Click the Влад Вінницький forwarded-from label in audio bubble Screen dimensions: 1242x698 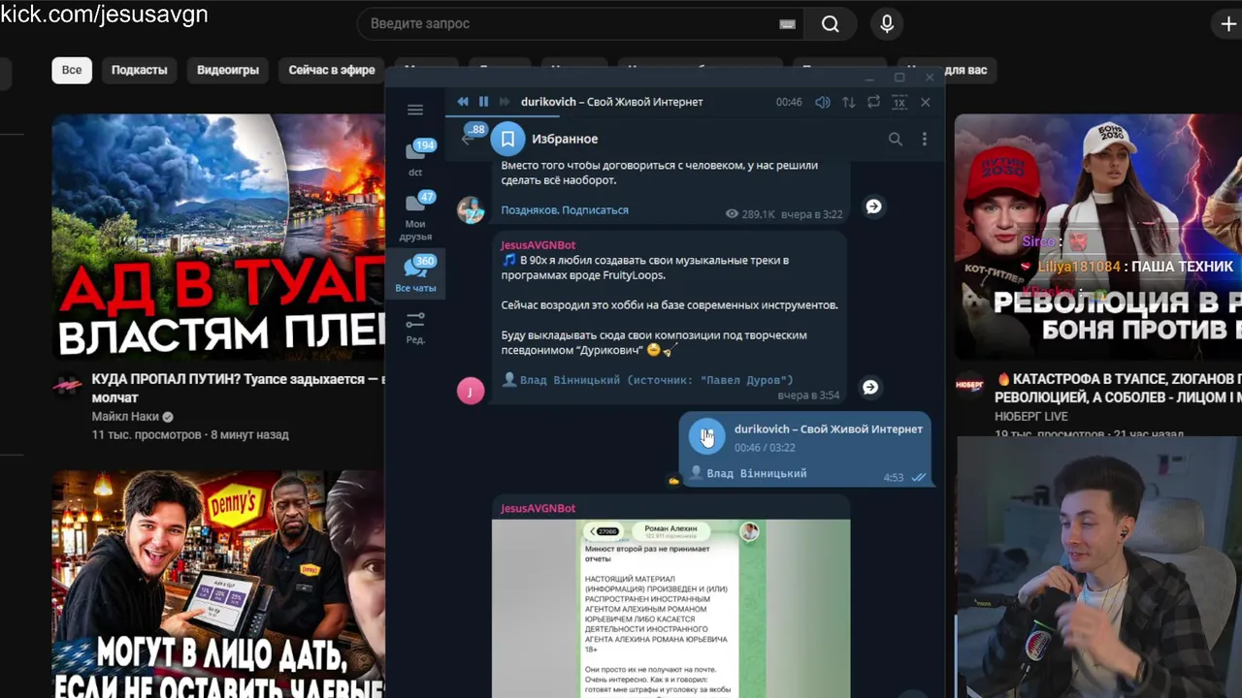pyautogui.click(x=748, y=473)
